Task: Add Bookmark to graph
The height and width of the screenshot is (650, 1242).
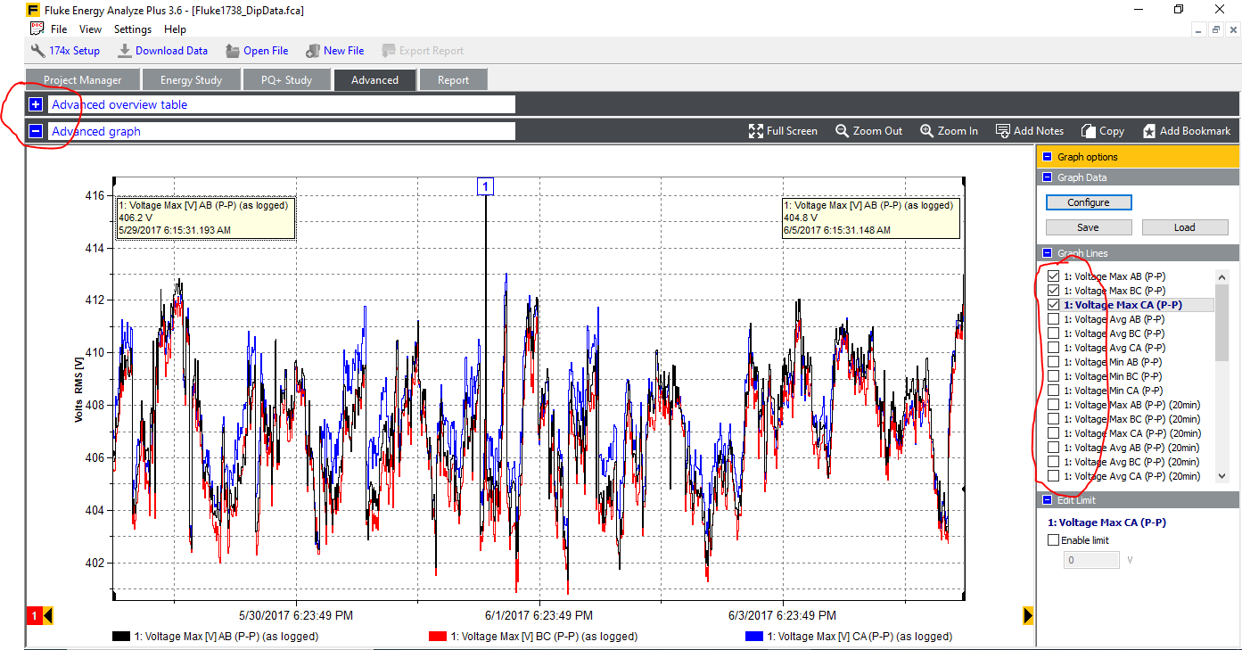Action: pos(1186,131)
